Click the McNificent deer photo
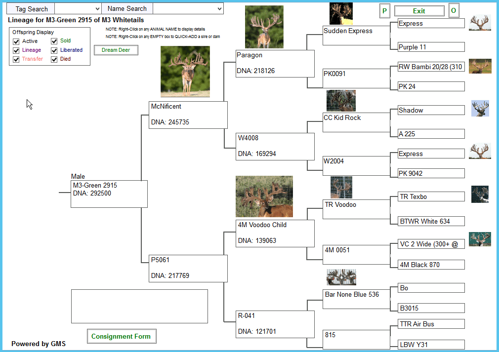This screenshot has height=352, width=499. click(185, 72)
